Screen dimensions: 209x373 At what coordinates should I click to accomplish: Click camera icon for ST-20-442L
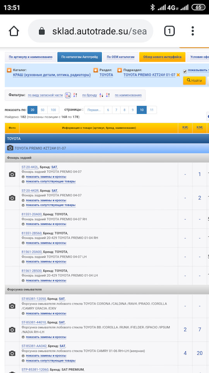pyautogui.click(x=12, y=174)
